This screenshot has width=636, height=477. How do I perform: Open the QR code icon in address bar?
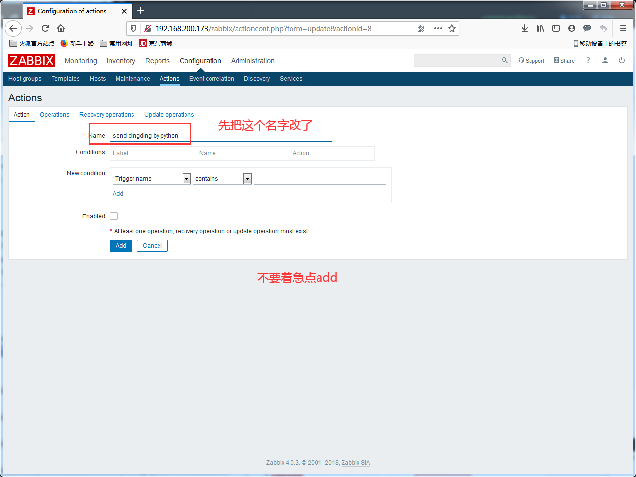click(421, 28)
